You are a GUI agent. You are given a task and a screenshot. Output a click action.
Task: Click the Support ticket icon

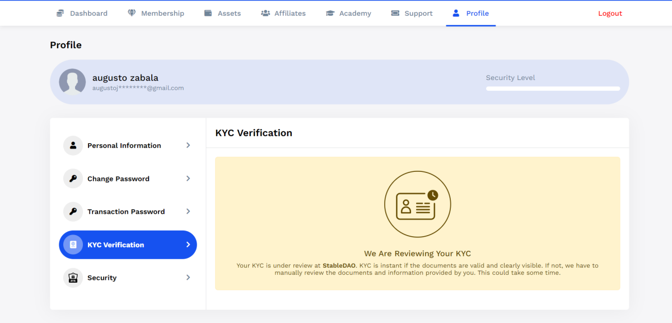395,13
